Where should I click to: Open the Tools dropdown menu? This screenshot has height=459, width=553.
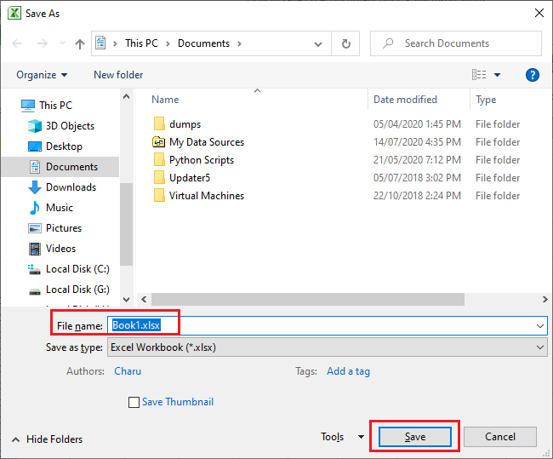pos(343,437)
